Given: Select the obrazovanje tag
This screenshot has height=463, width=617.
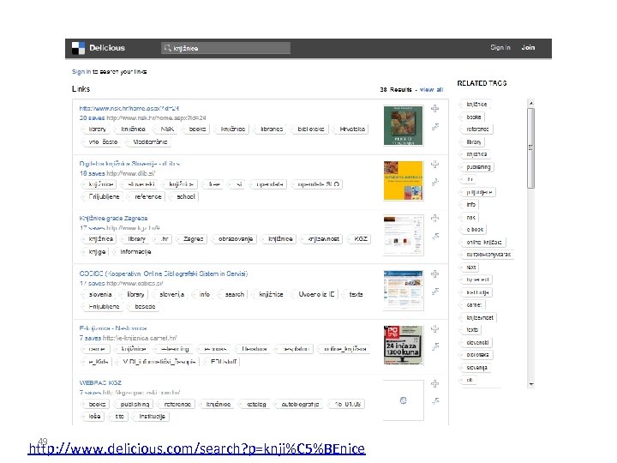Looking at the screenshot, I should (x=234, y=239).
